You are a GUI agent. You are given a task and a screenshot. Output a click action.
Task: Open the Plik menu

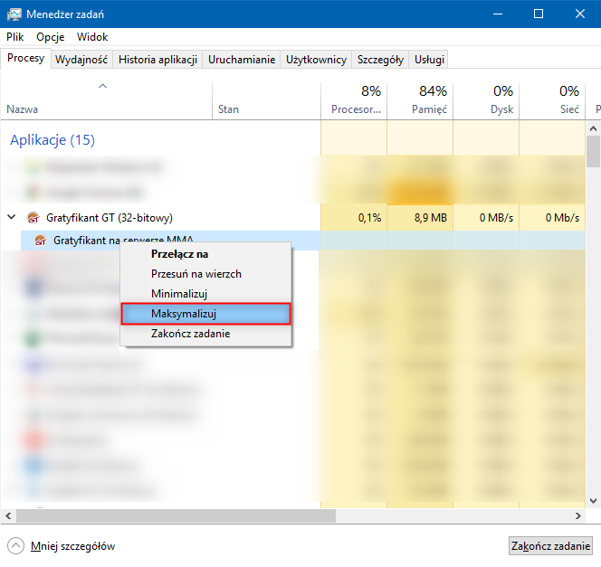[15, 37]
